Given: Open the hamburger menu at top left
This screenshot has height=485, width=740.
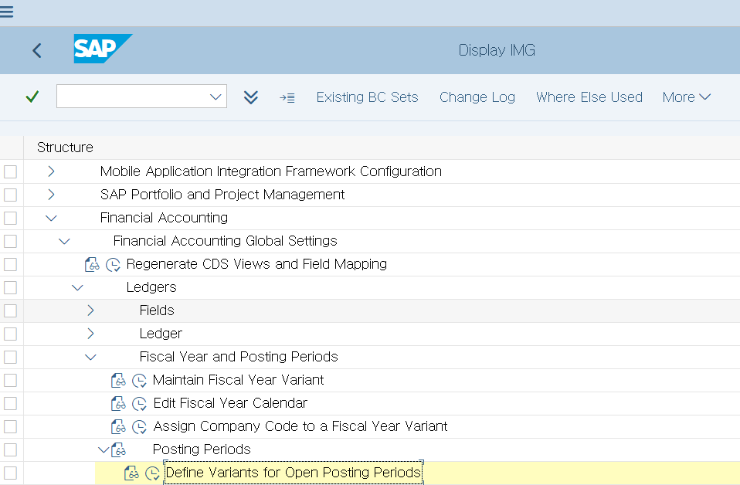Looking at the screenshot, I should pyautogui.click(x=6, y=12).
